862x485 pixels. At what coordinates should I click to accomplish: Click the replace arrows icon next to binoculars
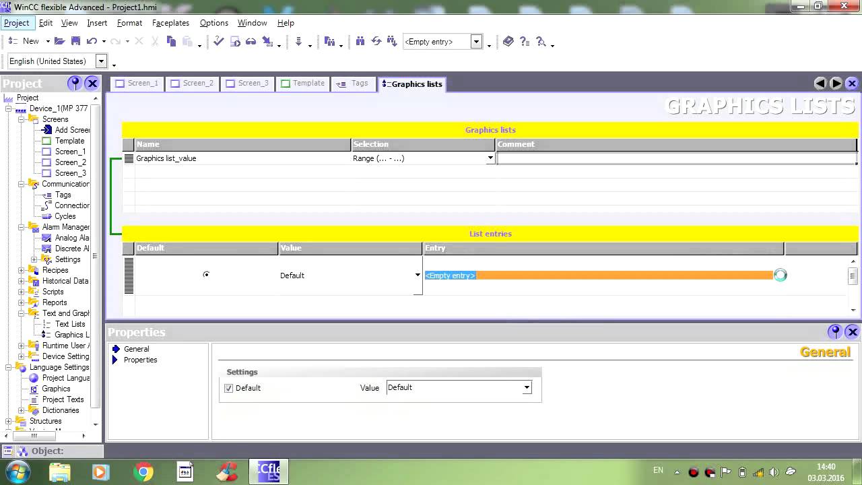376,42
